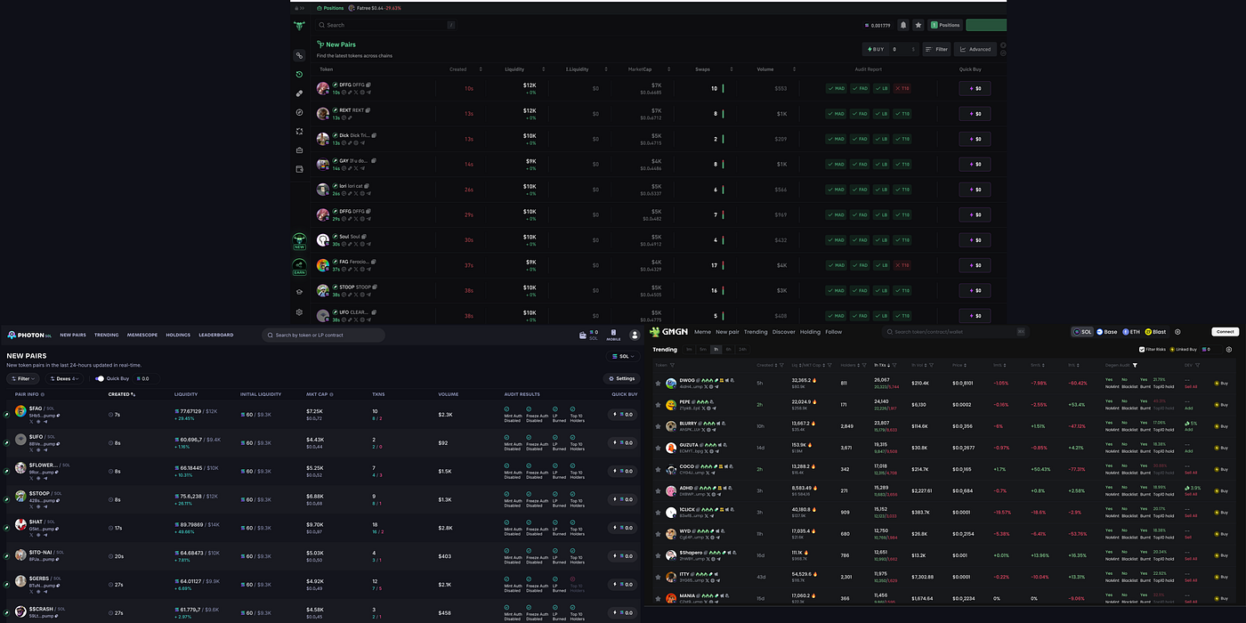Open the Photon Filter dropdown
Screen dimensions: 1246x623
(x=24, y=378)
